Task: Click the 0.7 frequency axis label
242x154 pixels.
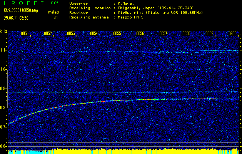Action: pyautogui.click(x=3, y=127)
